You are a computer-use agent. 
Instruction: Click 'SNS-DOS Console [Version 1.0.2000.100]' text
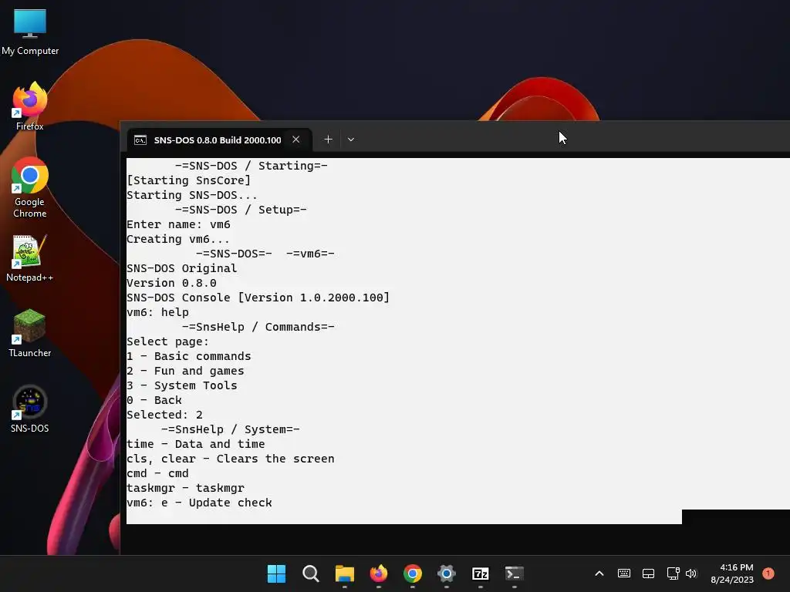point(258,298)
